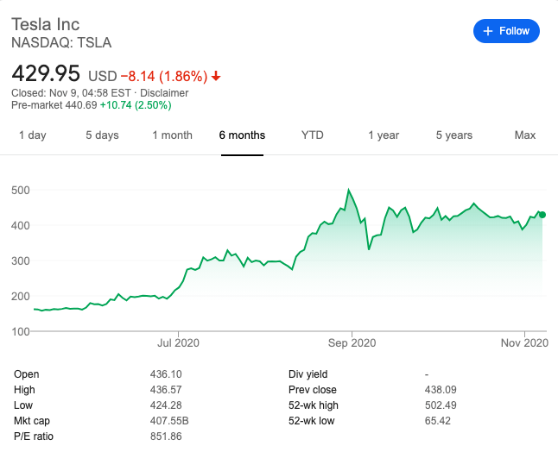Click the −8.14 (1.86%) change text

(x=164, y=77)
